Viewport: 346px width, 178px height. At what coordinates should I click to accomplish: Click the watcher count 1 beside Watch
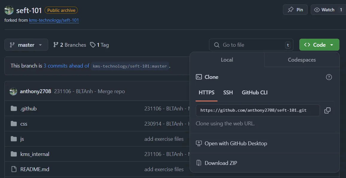pos(341,10)
